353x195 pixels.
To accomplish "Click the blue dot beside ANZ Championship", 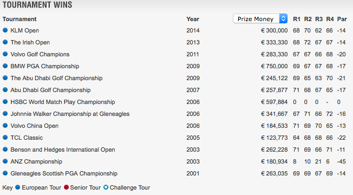I will [x=5, y=161].
